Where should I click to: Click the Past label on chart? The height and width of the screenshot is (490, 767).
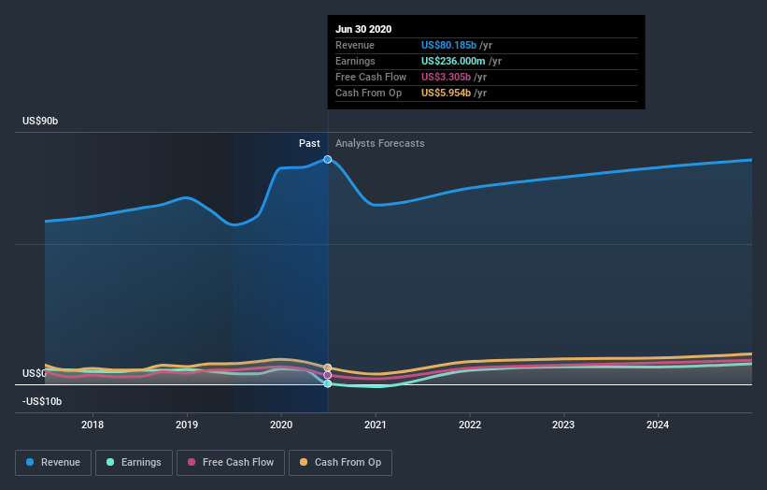(x=309, y=143)
